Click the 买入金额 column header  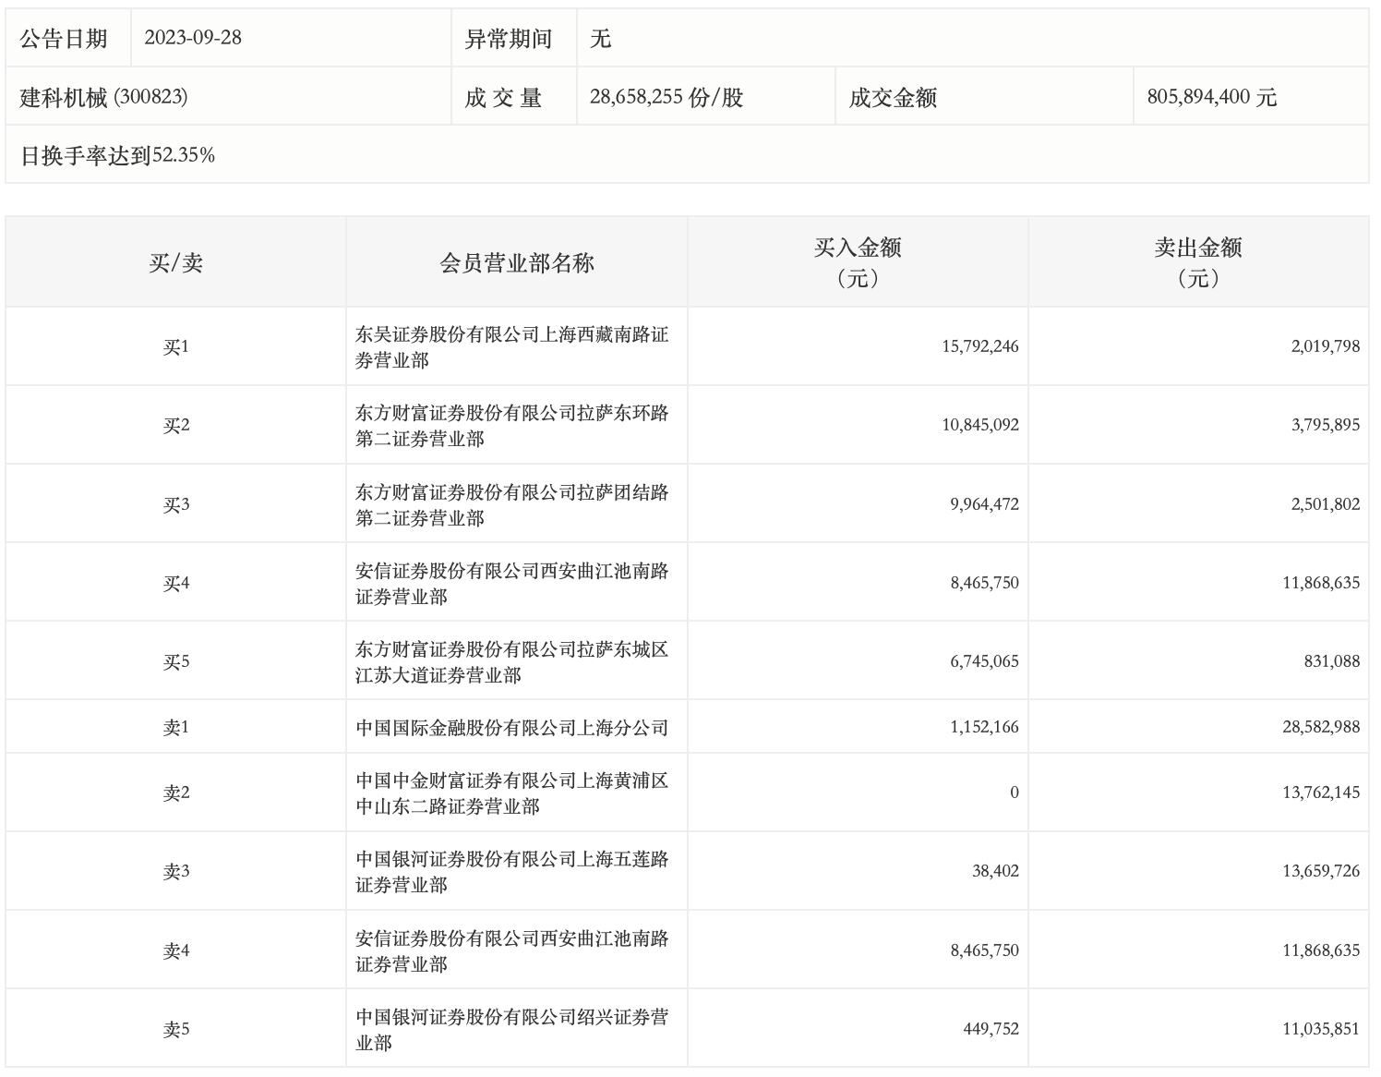[857, 262]
